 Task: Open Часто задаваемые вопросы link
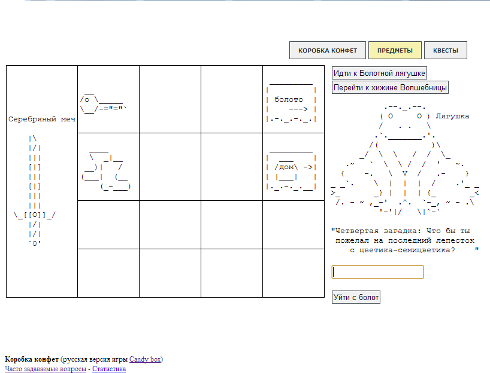tap(45, 369)
